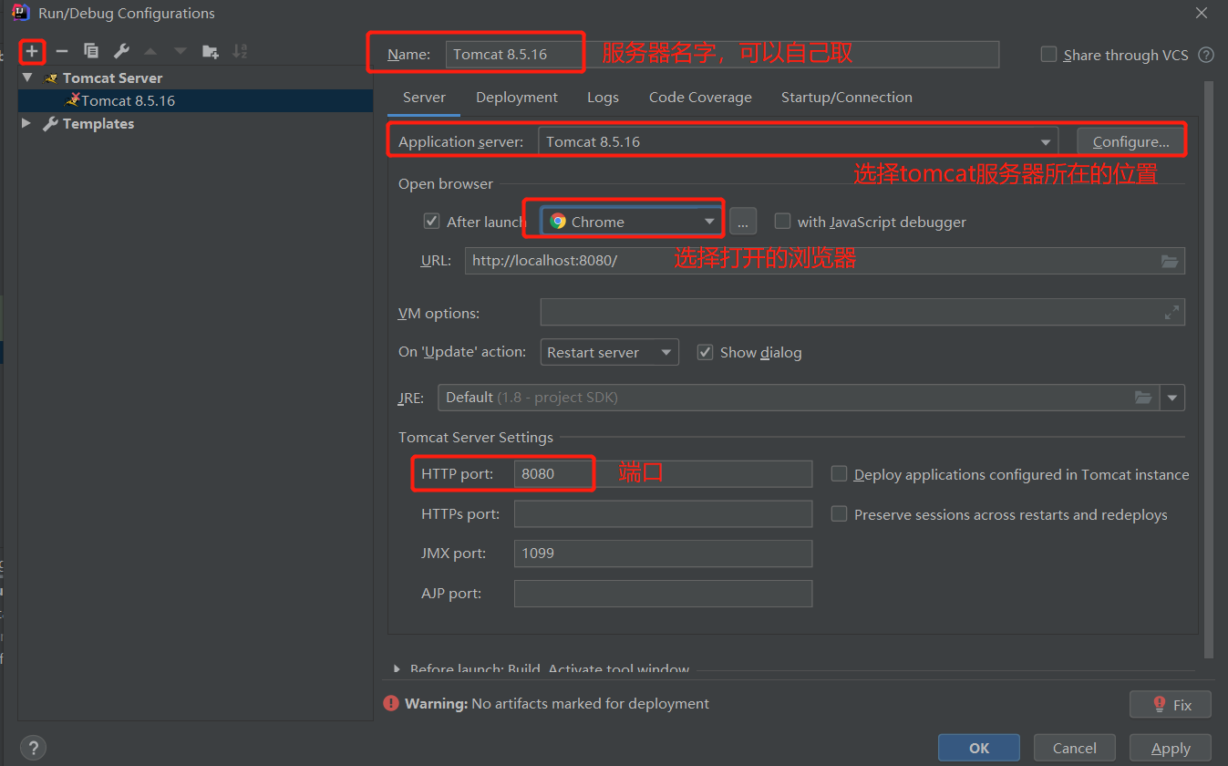Viewport: 1228px width, 766px height.
Task: Move configuration down arrow icon
Action: pyautogui.click(x=181, y=51)
